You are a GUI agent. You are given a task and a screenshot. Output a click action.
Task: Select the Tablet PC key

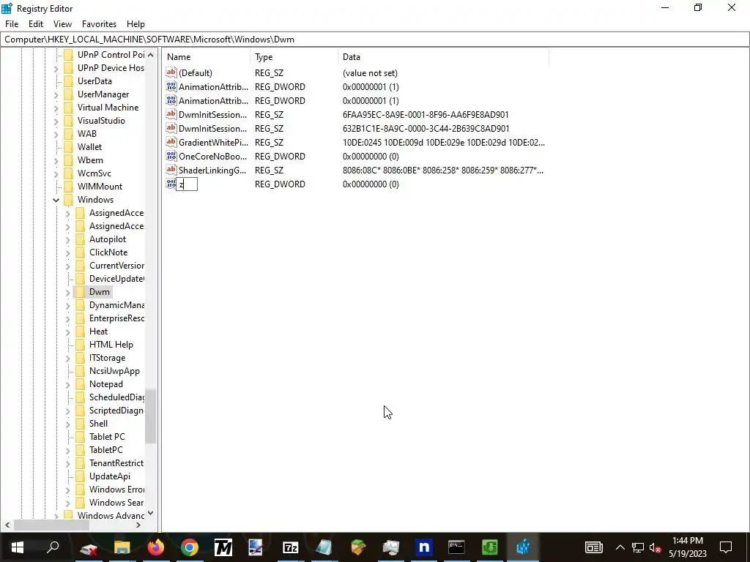coord(107,436)
